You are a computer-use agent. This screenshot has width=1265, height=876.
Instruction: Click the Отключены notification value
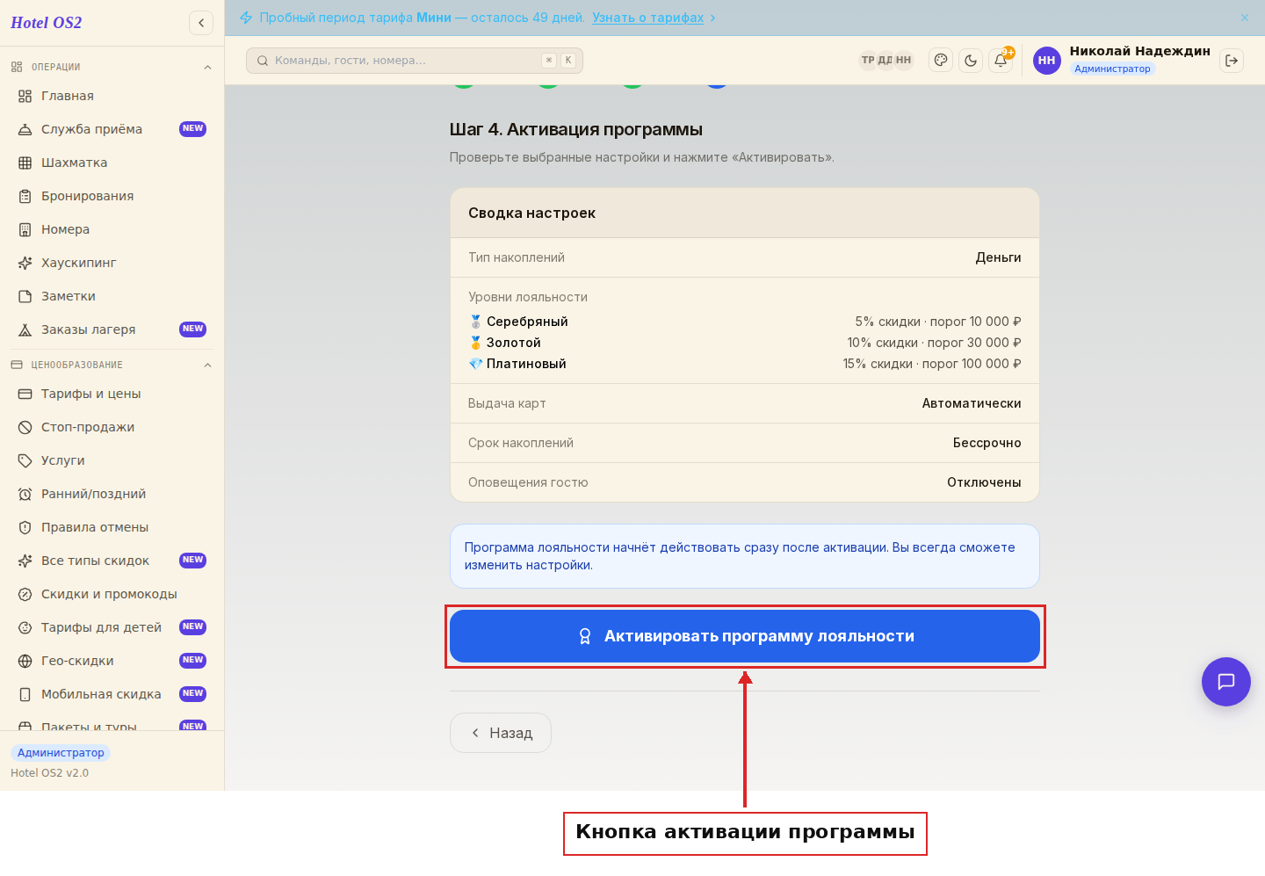click(984, 482)
